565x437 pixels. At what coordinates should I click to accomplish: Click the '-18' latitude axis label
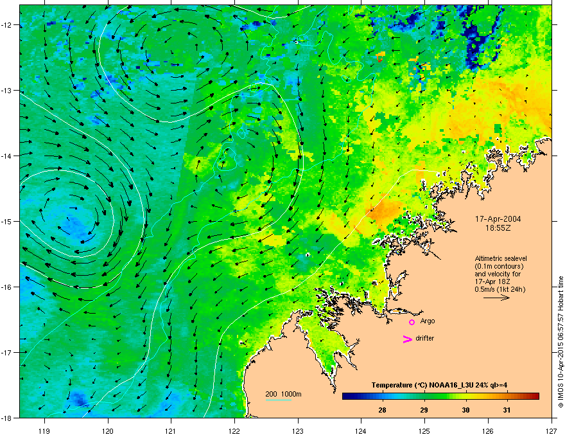point(7,418)
